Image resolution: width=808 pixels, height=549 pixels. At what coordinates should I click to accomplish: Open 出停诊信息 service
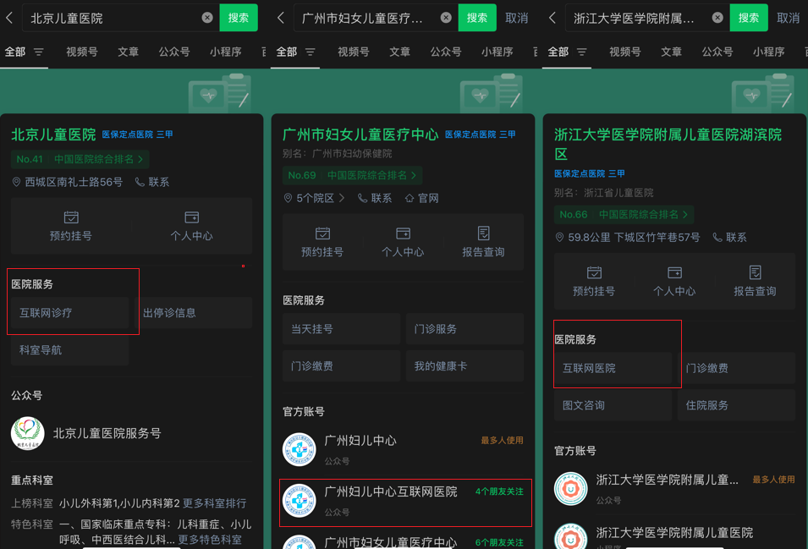click(193, 313)
